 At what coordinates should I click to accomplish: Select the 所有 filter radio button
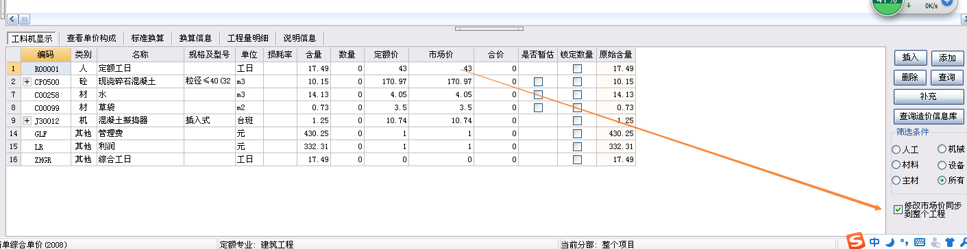point(942,181)
